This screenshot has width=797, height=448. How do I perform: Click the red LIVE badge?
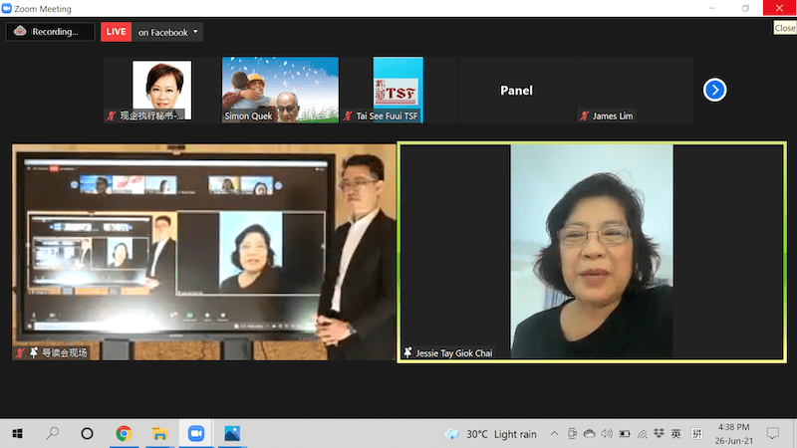(116, 32)
